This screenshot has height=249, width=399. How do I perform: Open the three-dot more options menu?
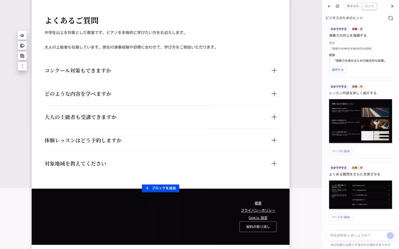pos(22,66)
